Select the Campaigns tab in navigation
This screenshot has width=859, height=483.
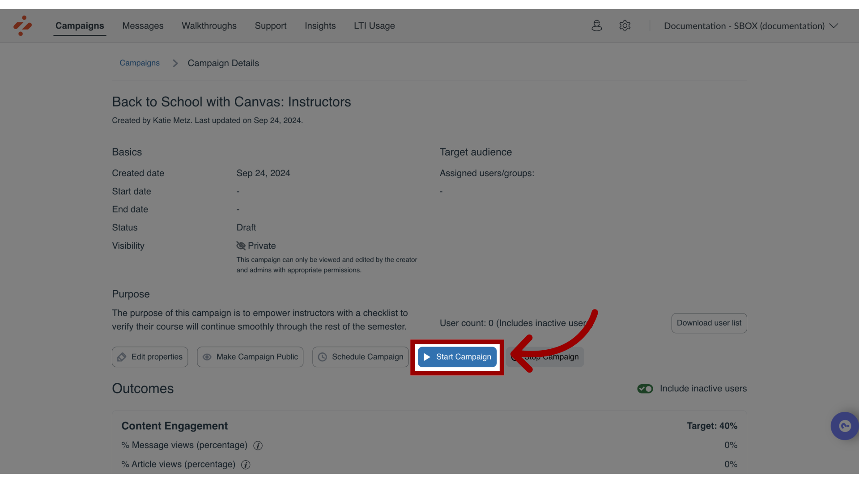click(79, 26)
